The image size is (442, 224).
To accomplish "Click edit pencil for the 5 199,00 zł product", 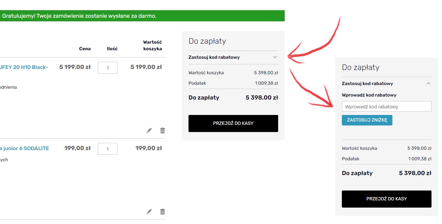I will 149,130.
